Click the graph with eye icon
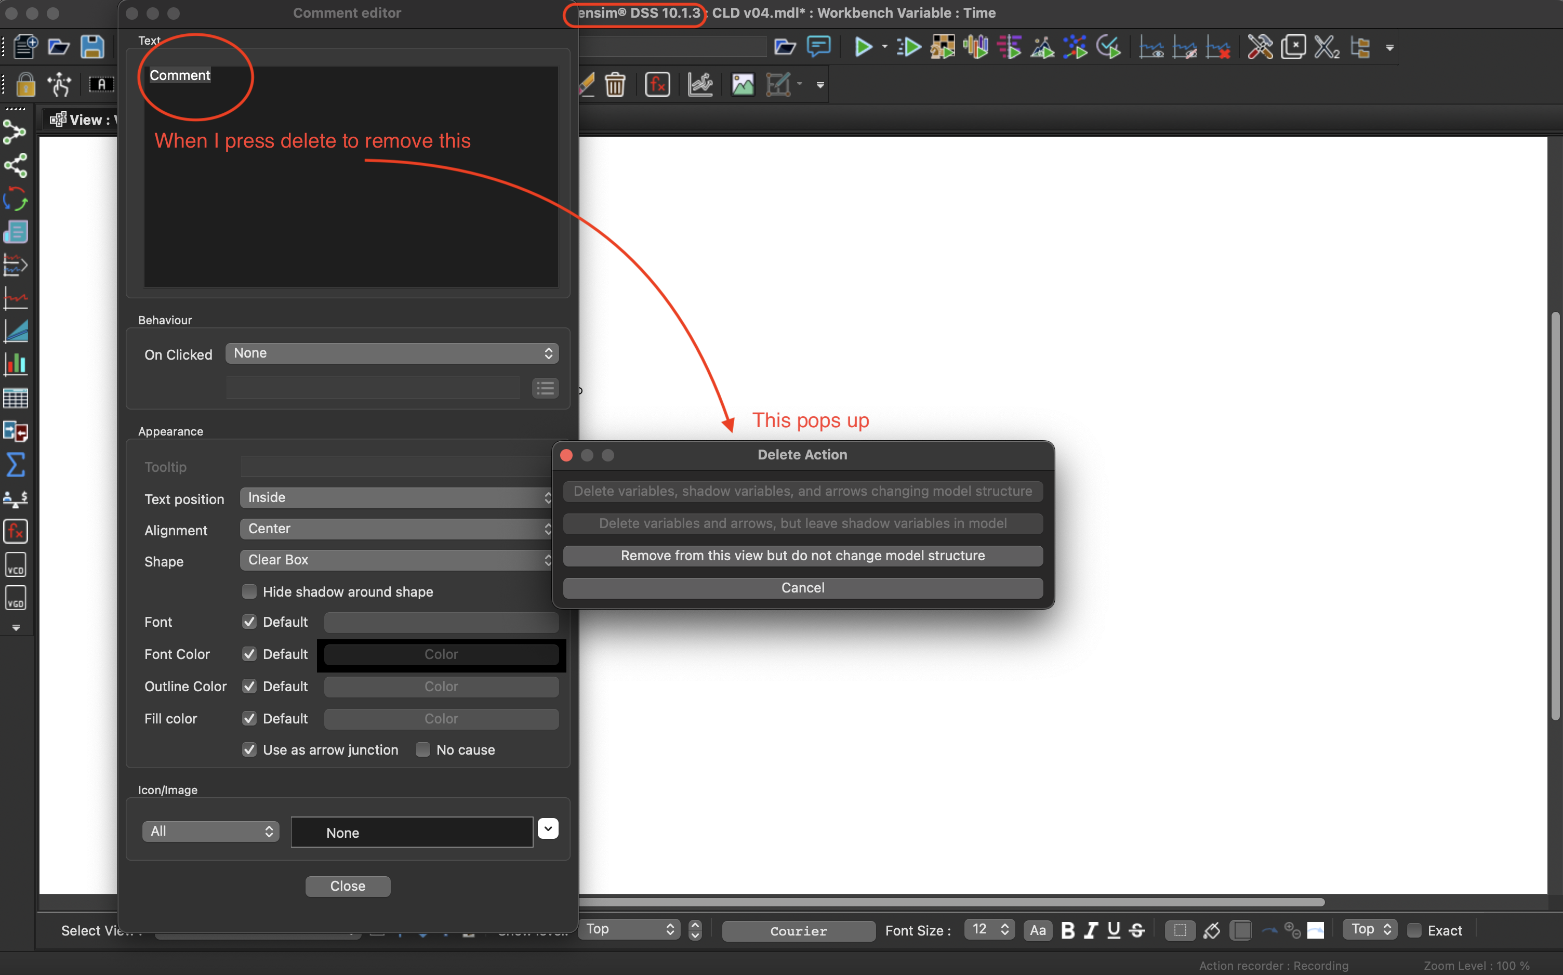Image resolution: width=1563 pixels, height=975 pixels. click(x=1151, y=47)
